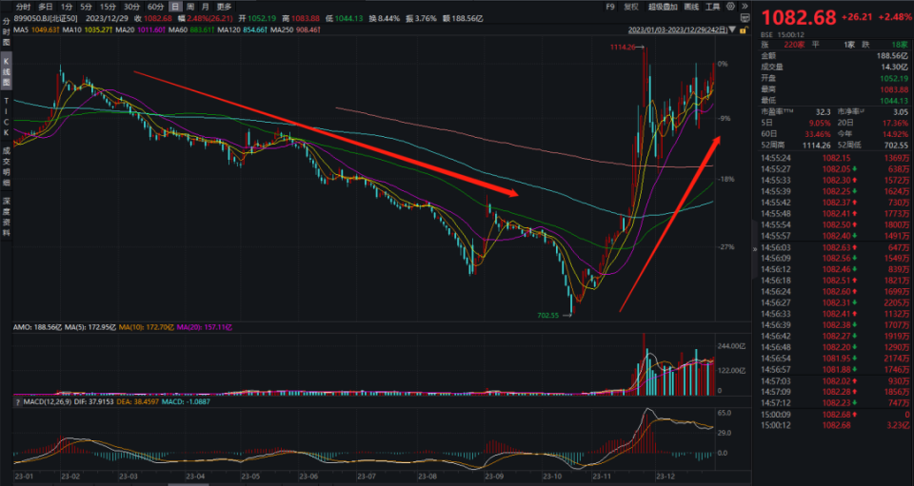Toggle the yellow date-range lock icon
914x486 pixels.
744,29
